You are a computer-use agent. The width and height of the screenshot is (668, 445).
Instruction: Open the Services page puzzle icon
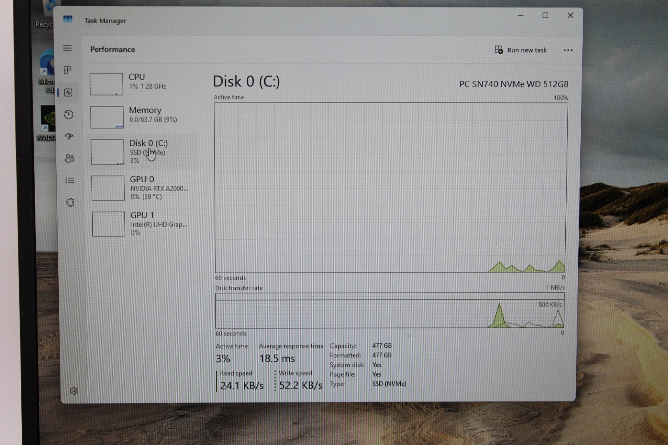point(71,202)
